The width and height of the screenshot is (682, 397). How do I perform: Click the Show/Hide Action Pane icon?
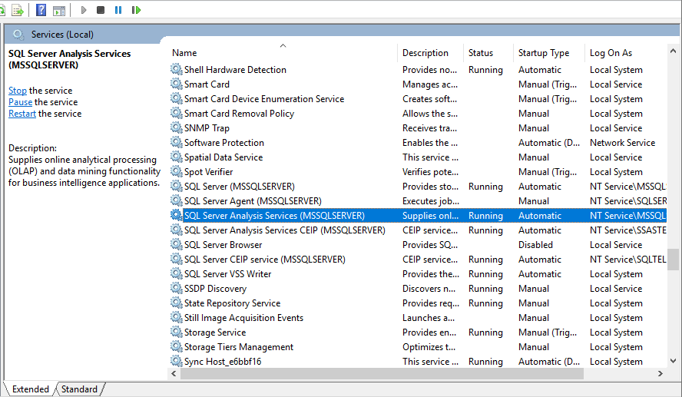pos(58,11)
